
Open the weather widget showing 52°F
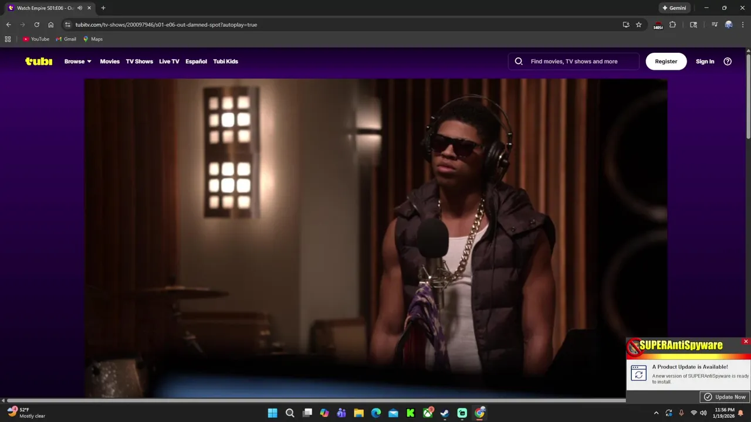click(x=26, y=413)
